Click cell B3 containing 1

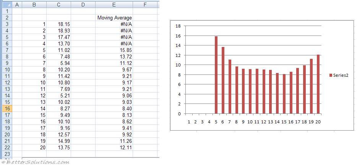click(34, 24)
